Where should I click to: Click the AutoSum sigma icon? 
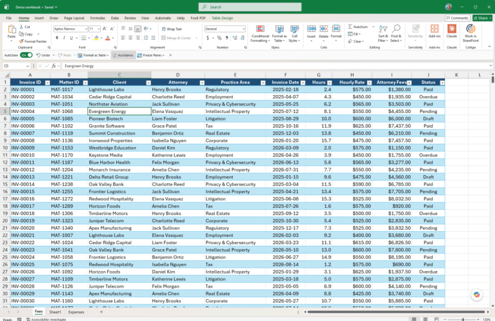point(350,27)
